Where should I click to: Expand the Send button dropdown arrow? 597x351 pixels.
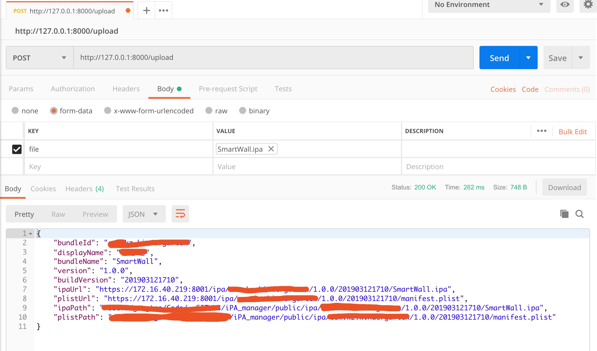tap(528, 58)
